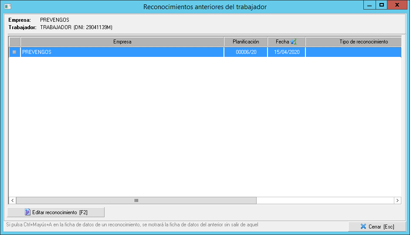Screen dimensions: 410x235
Task: Click the Empresa value PREVENGOS at top
Action: 54,20
